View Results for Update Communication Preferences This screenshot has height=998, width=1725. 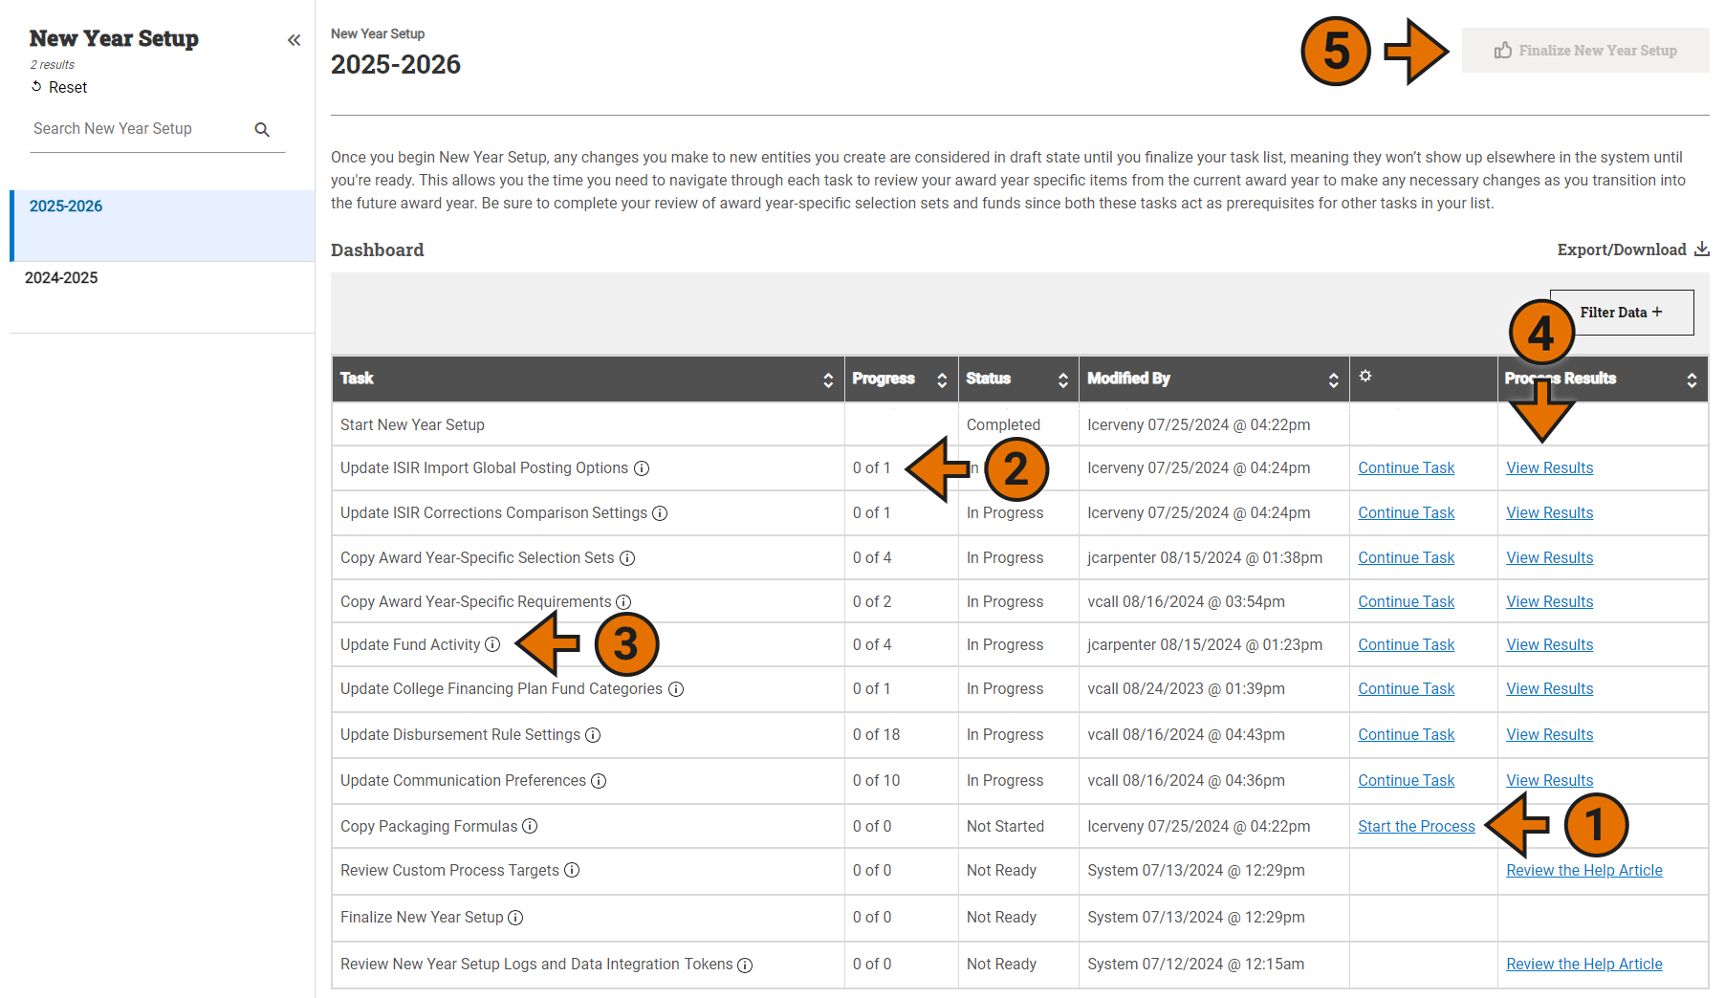coord(1549,781)
